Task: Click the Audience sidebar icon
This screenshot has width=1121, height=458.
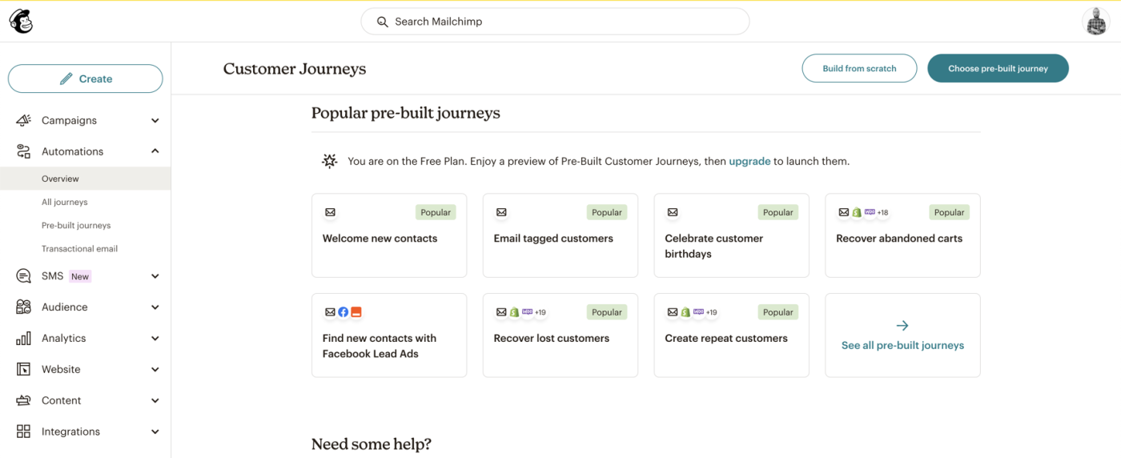Action: 23,307
